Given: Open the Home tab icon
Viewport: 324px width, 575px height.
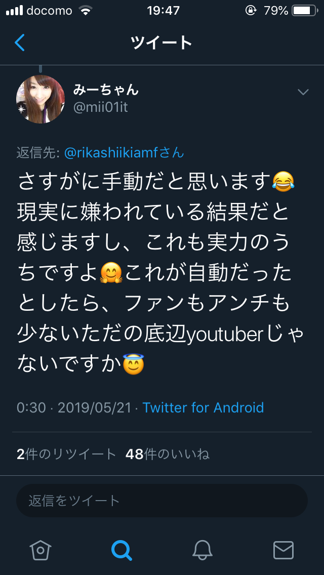Looking at the screenshot, I should [x=40, y=550].
